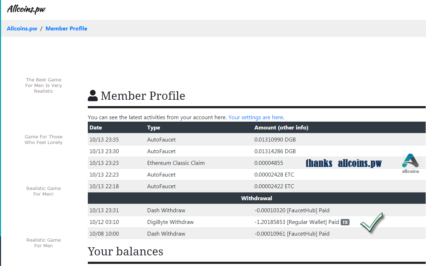The image size is (426, 266).
Task: Click the 'Amount (other info)' column header
Action: pos(281,128)
